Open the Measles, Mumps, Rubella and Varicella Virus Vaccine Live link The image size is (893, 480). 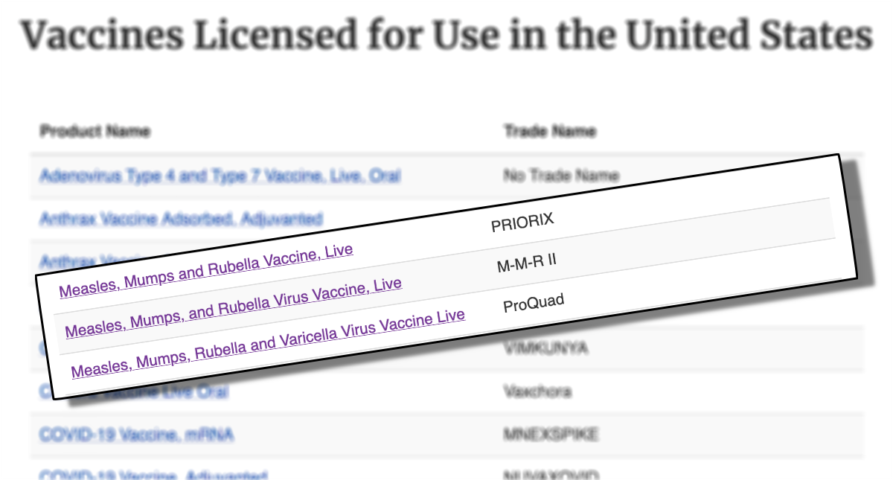(266, 342)
